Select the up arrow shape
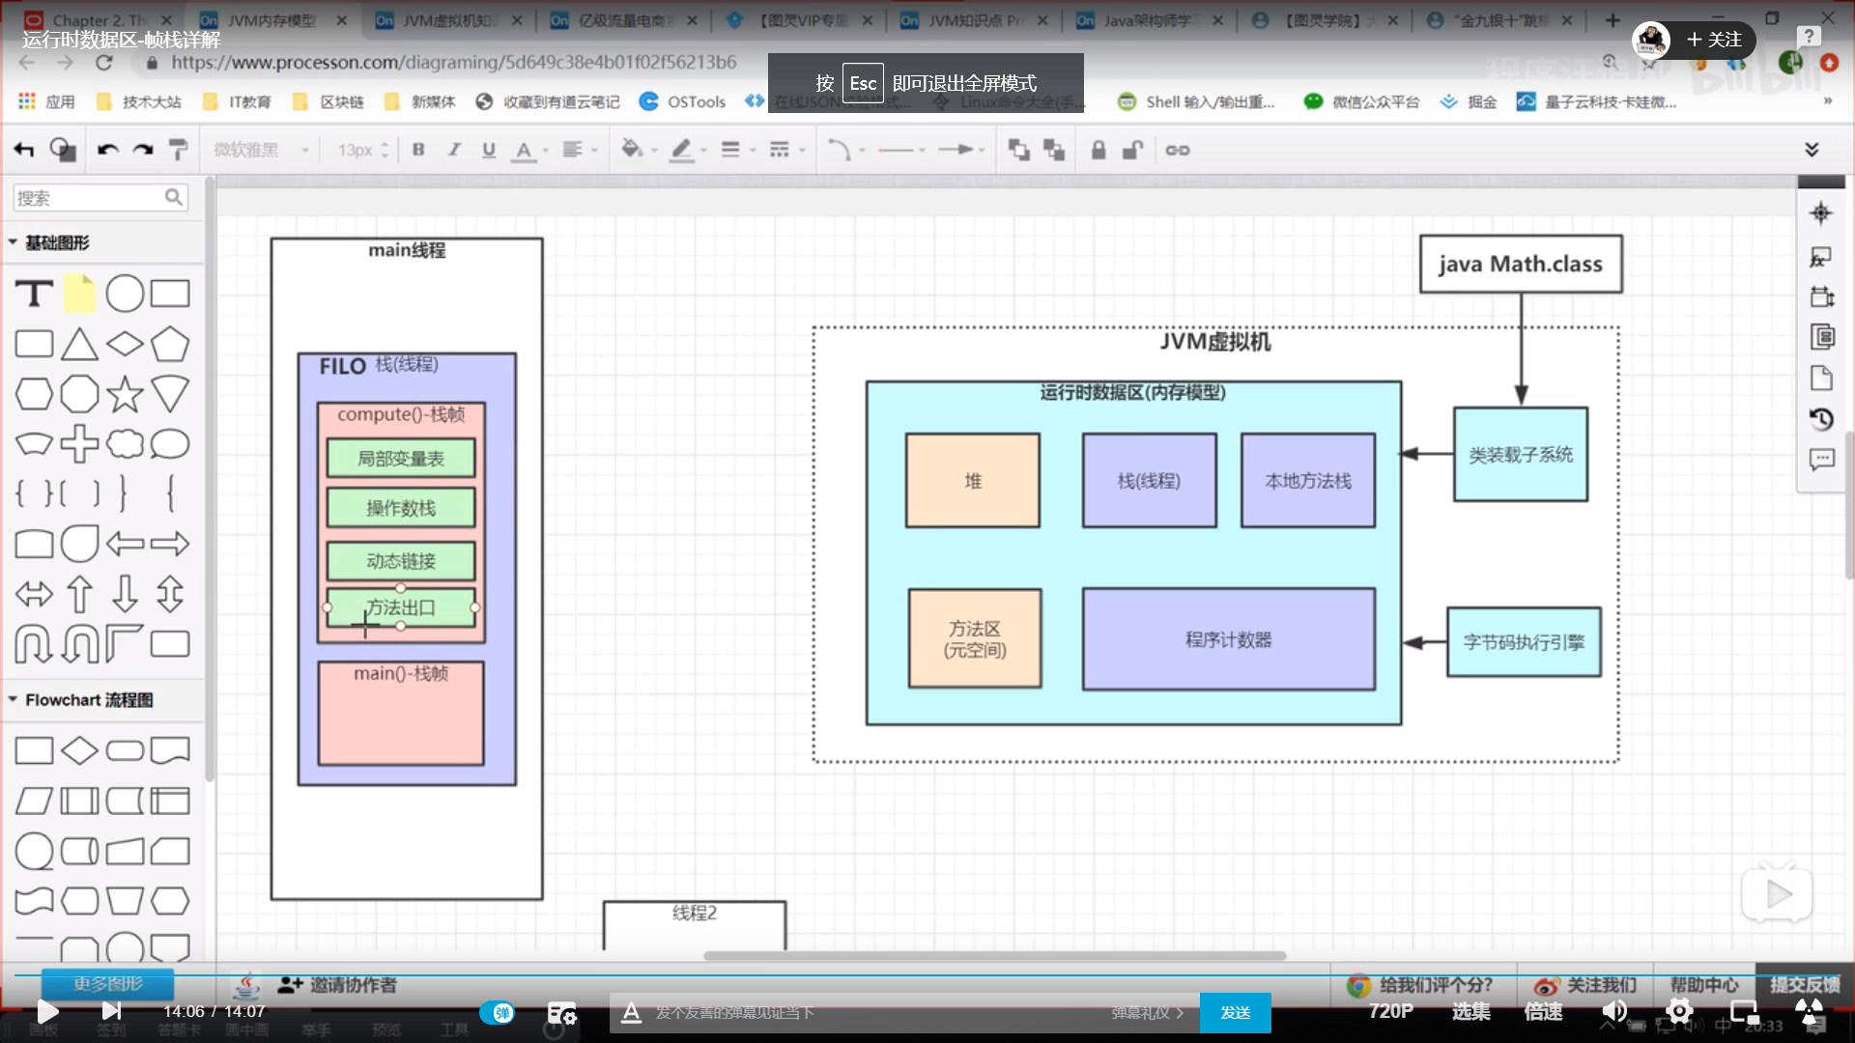The height and width of the screenshot is (1043, 1855). point(79,594)
